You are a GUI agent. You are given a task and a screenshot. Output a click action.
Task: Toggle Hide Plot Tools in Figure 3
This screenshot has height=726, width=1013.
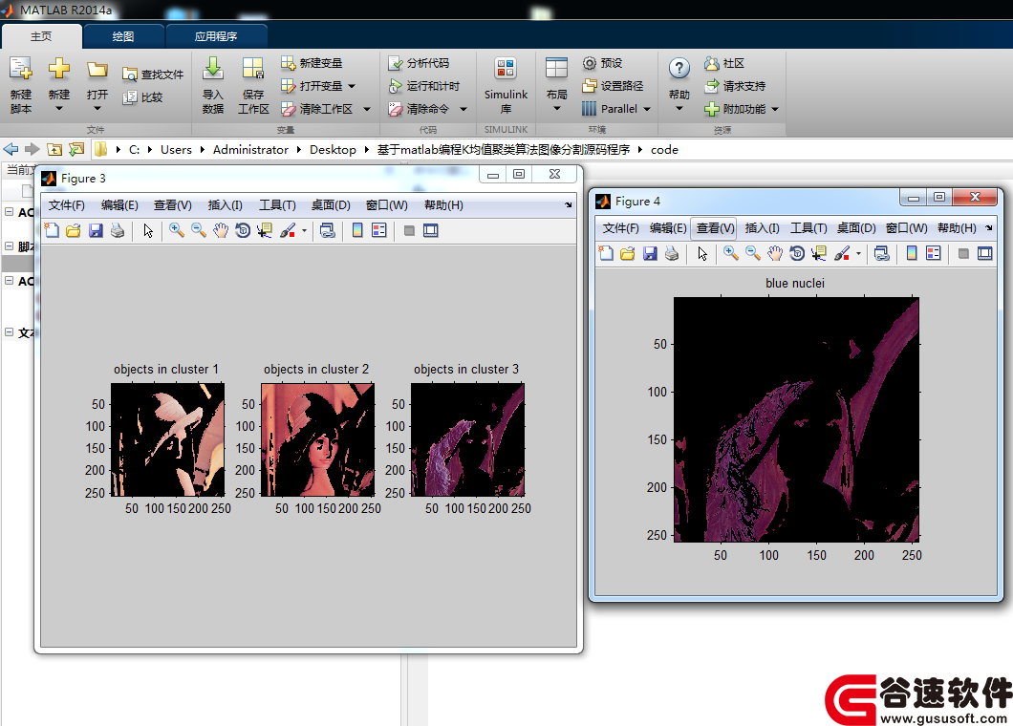pos(409,230)
